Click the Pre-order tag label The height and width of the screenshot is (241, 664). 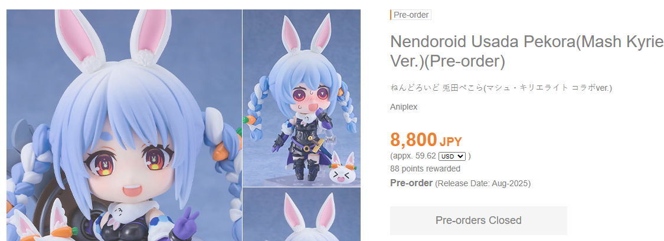(x=411, y=15)
